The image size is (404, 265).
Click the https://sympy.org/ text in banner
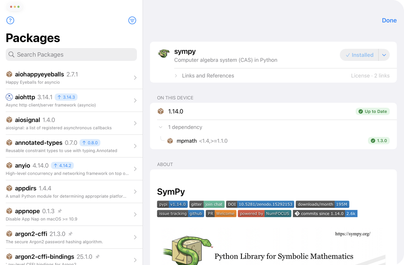353,234
